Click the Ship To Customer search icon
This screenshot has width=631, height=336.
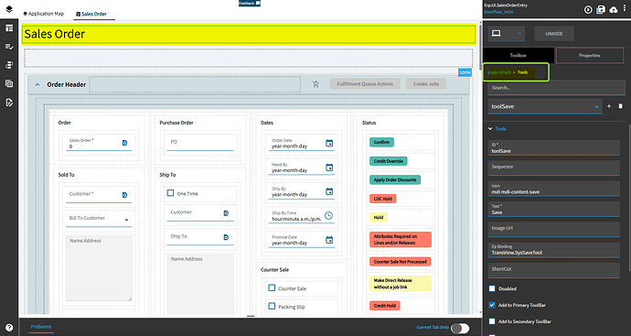pos(226,213)
